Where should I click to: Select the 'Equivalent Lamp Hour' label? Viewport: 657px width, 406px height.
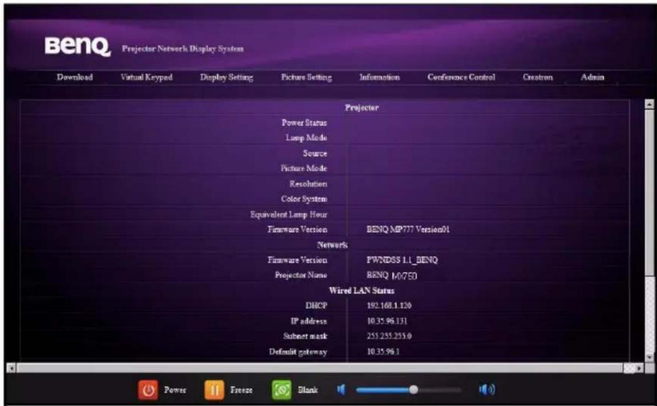289,214
